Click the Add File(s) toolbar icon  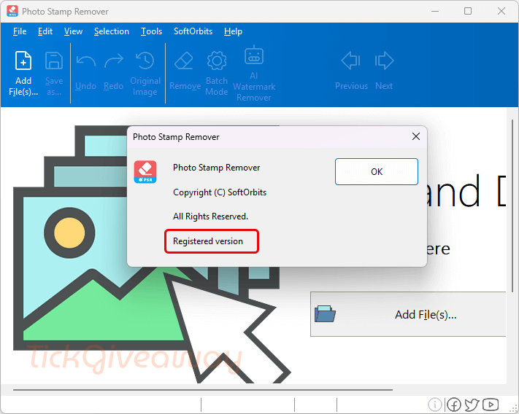[23, 60]
